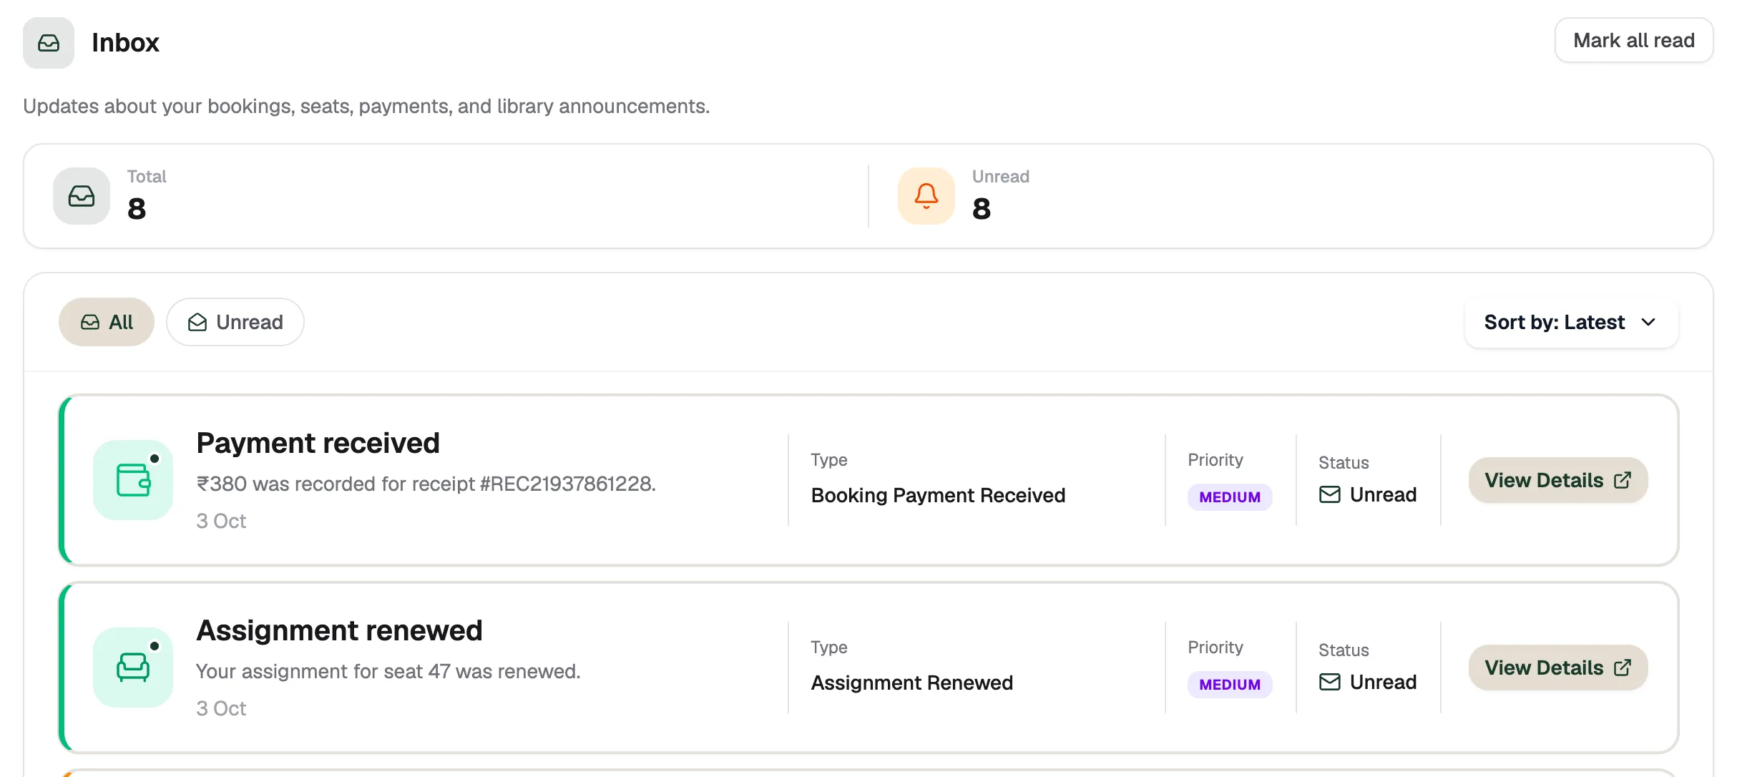Switch to the Unread filter tab
This screenshot has height=777, width=1737.
(235, 322)
